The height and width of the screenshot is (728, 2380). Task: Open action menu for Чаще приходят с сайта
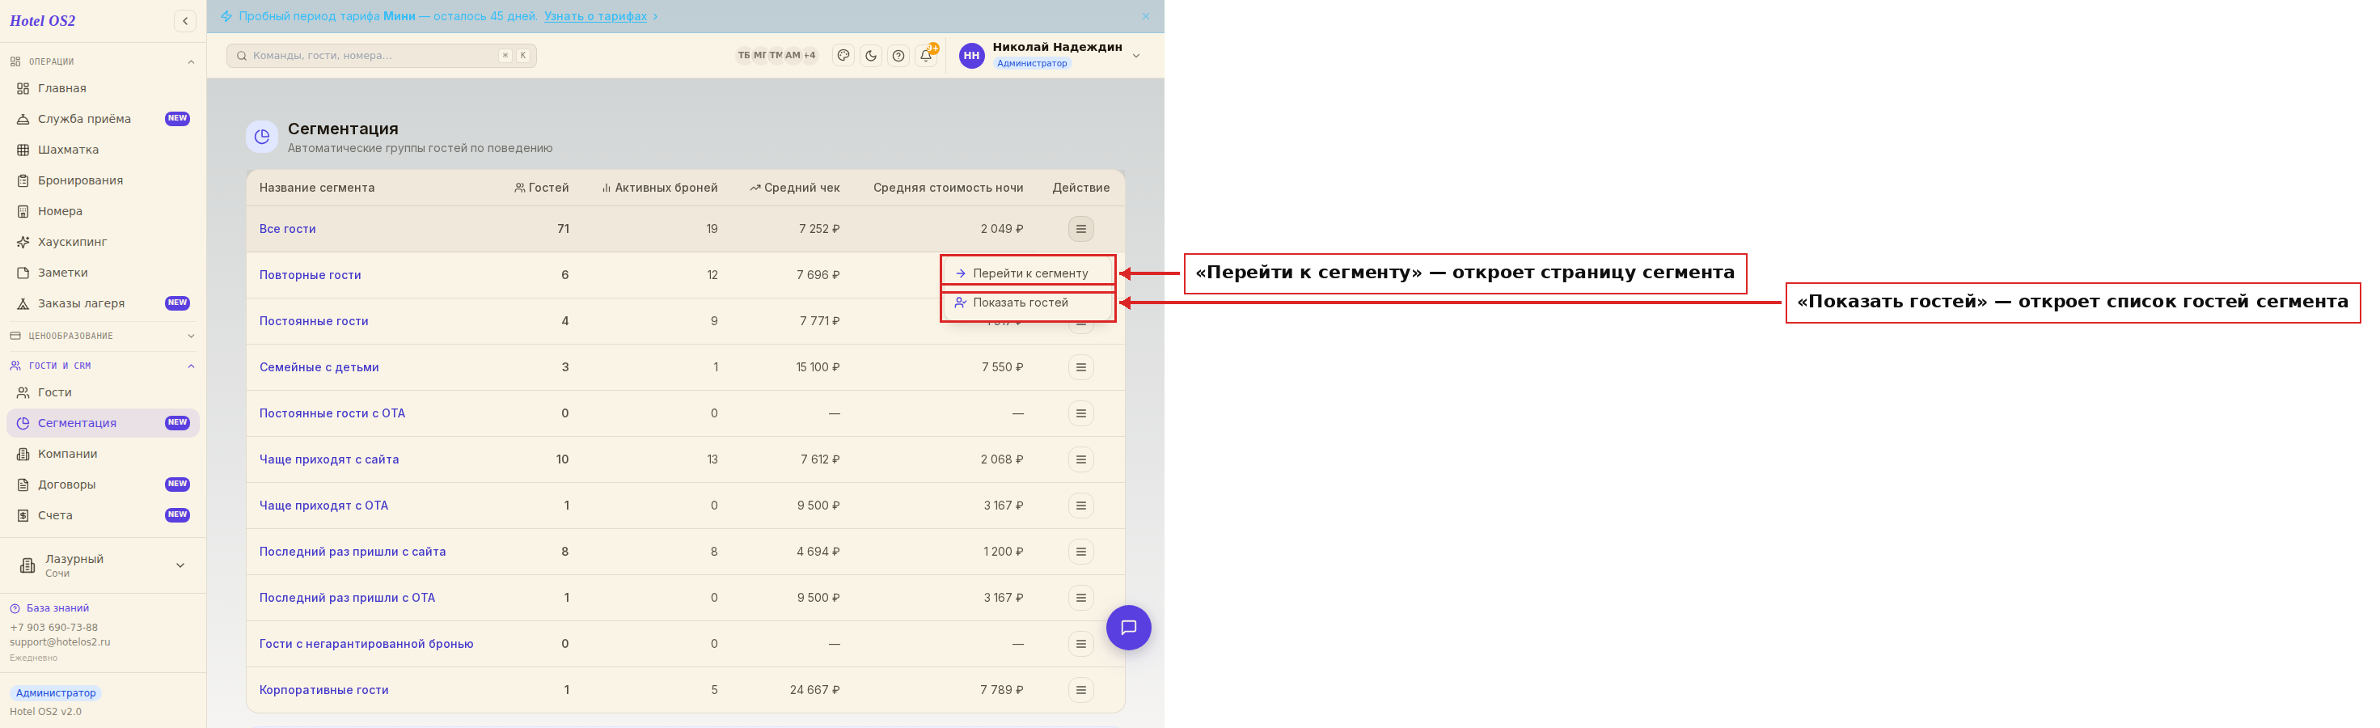pyautogui.click(x=1080, y=459)
